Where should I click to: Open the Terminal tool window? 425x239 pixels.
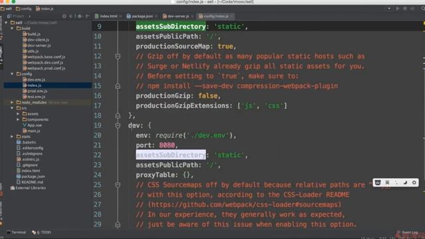click(x=16, y=232)
